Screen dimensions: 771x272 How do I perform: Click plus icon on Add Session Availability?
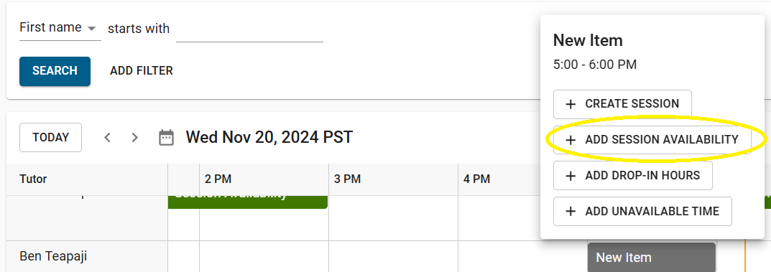tap(571, 140)
